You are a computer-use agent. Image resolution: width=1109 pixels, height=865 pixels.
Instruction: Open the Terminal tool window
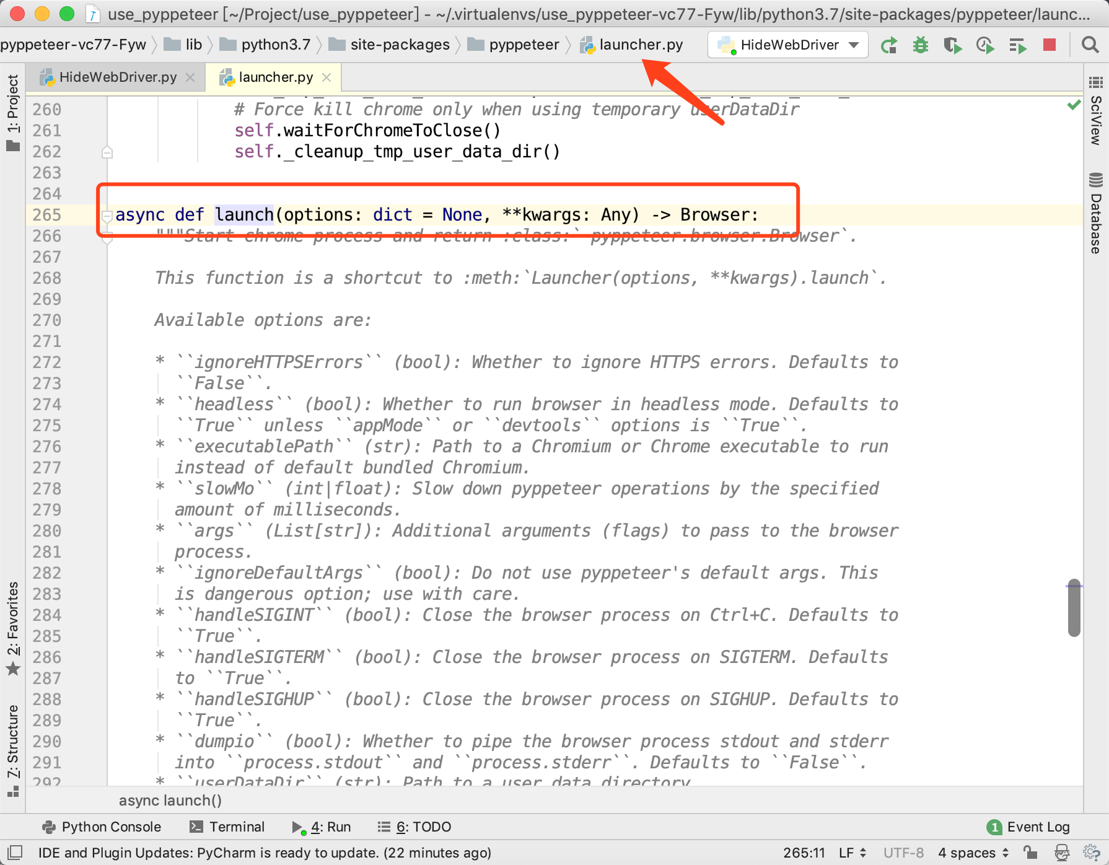click(x=227, y=827)
